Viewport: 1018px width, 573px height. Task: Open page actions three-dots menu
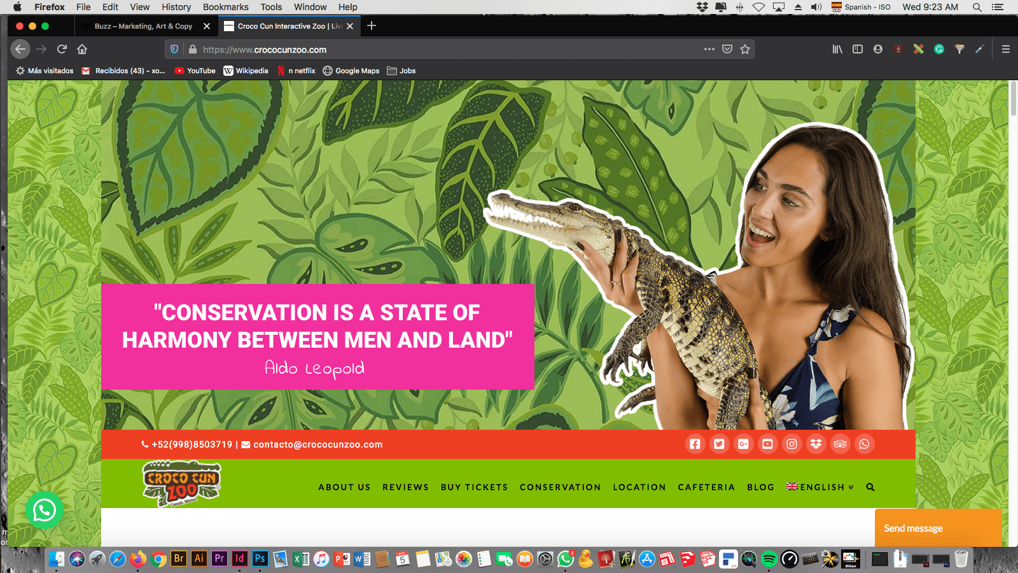point(709,50)
